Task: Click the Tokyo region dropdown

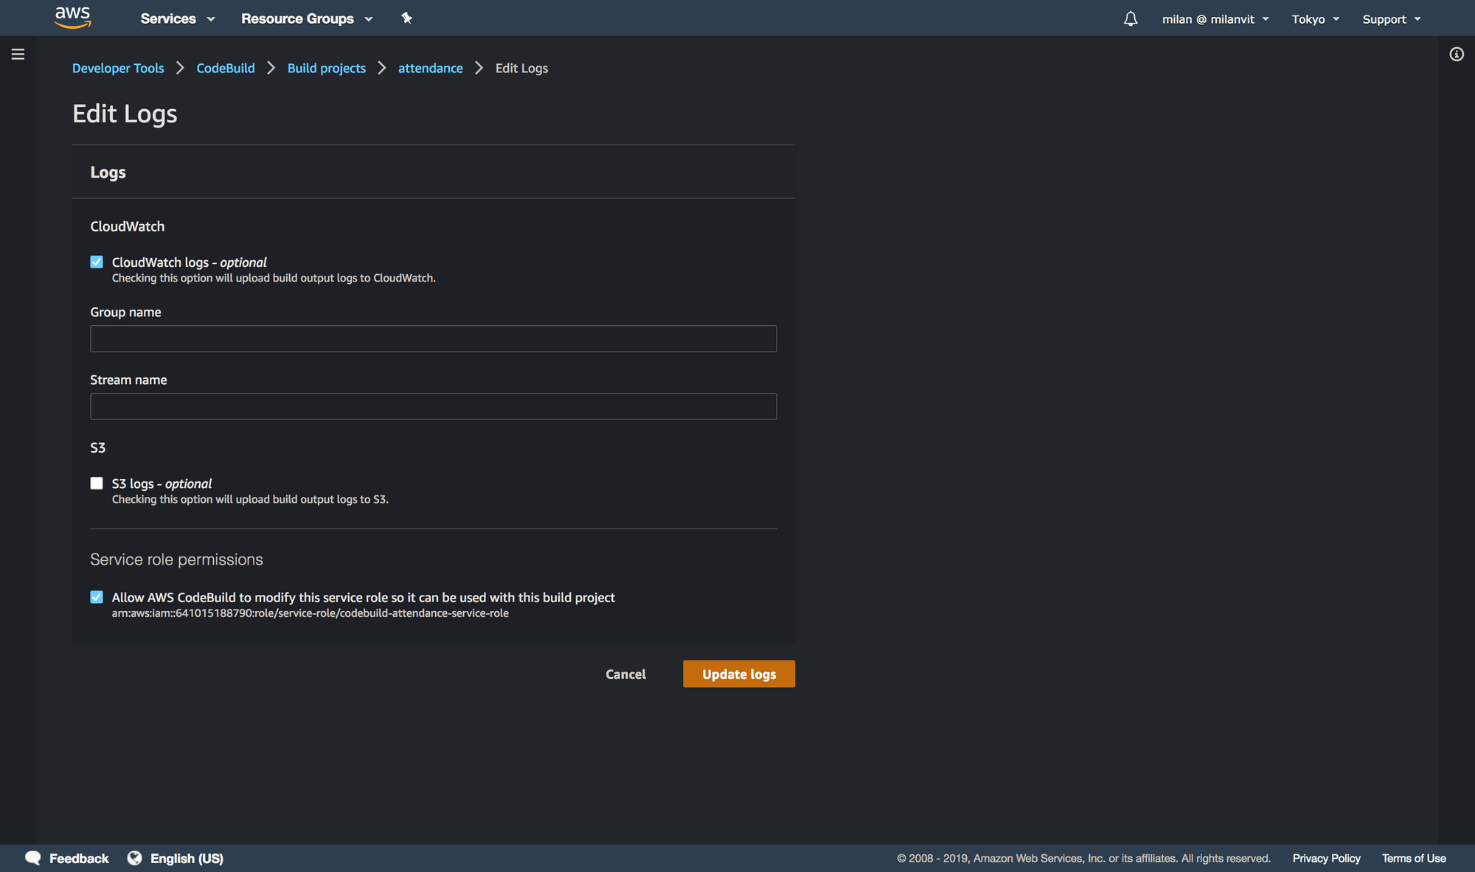Action: coord(1313,18)
